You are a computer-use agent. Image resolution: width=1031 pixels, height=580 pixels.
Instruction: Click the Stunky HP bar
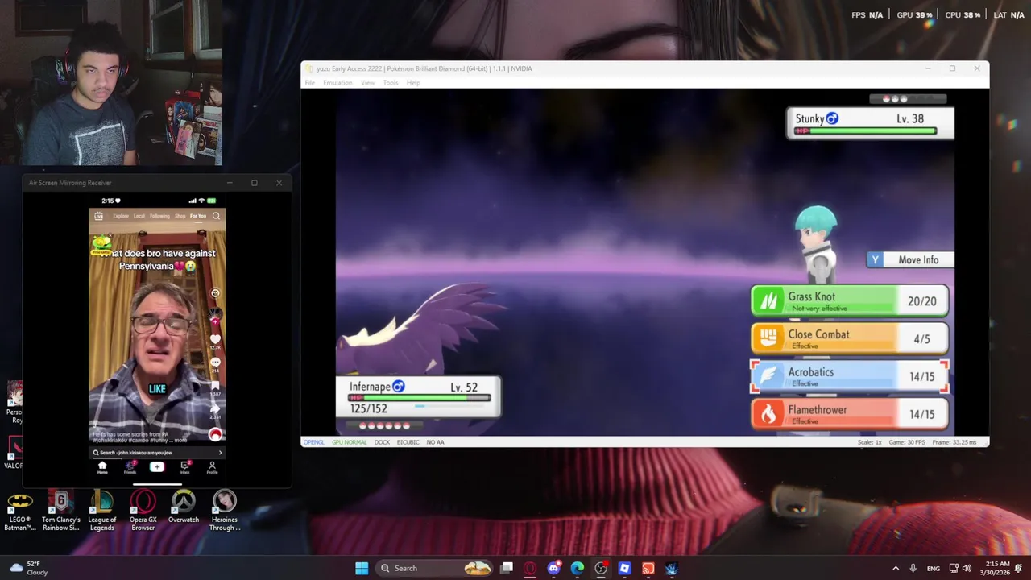[866, 130]
